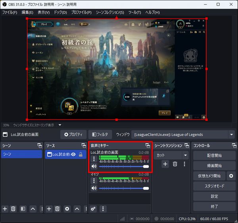238x223 pixels.
Task: Open more options in シーン panel toolbar
Action: tap(42, 209)
